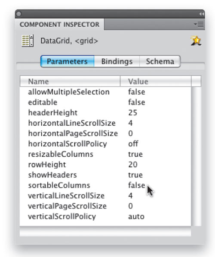Toggle the editable value false
Image resolution: width=215 pixels, height=257 pixels.
coord(137,102)
